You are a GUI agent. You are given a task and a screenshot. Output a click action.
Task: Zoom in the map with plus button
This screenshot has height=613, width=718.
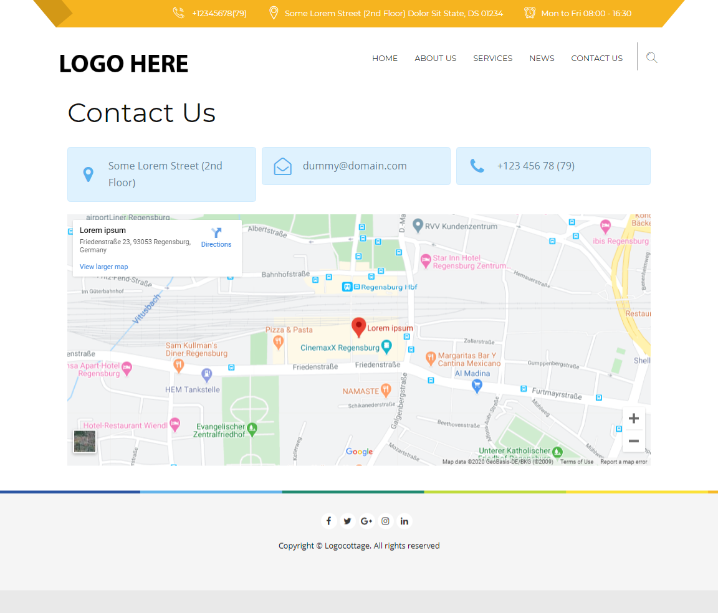[x=634, y=419]
